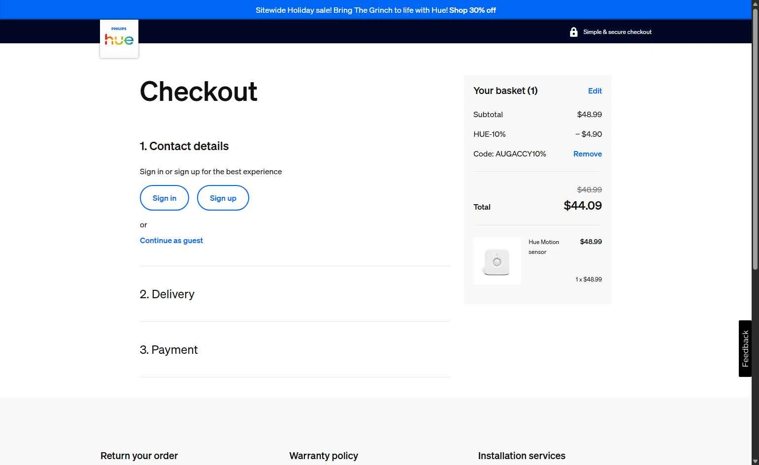Click the $44.09 total price

pyautogui.click(x=583, y=205)
